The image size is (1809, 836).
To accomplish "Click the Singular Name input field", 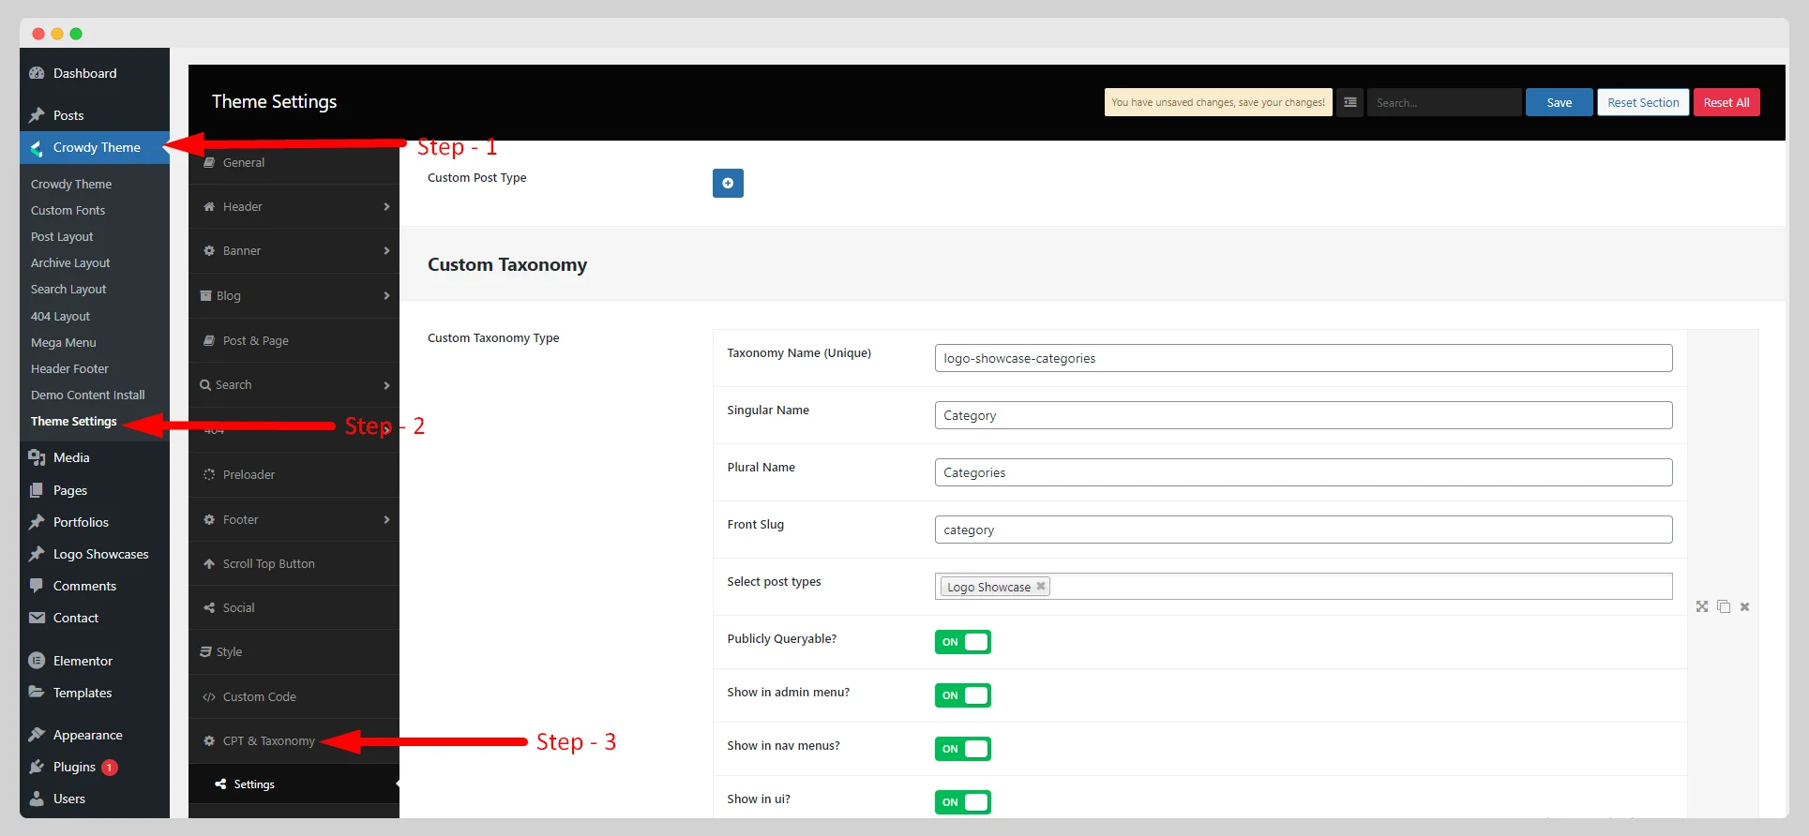I will pos(1304,415).
